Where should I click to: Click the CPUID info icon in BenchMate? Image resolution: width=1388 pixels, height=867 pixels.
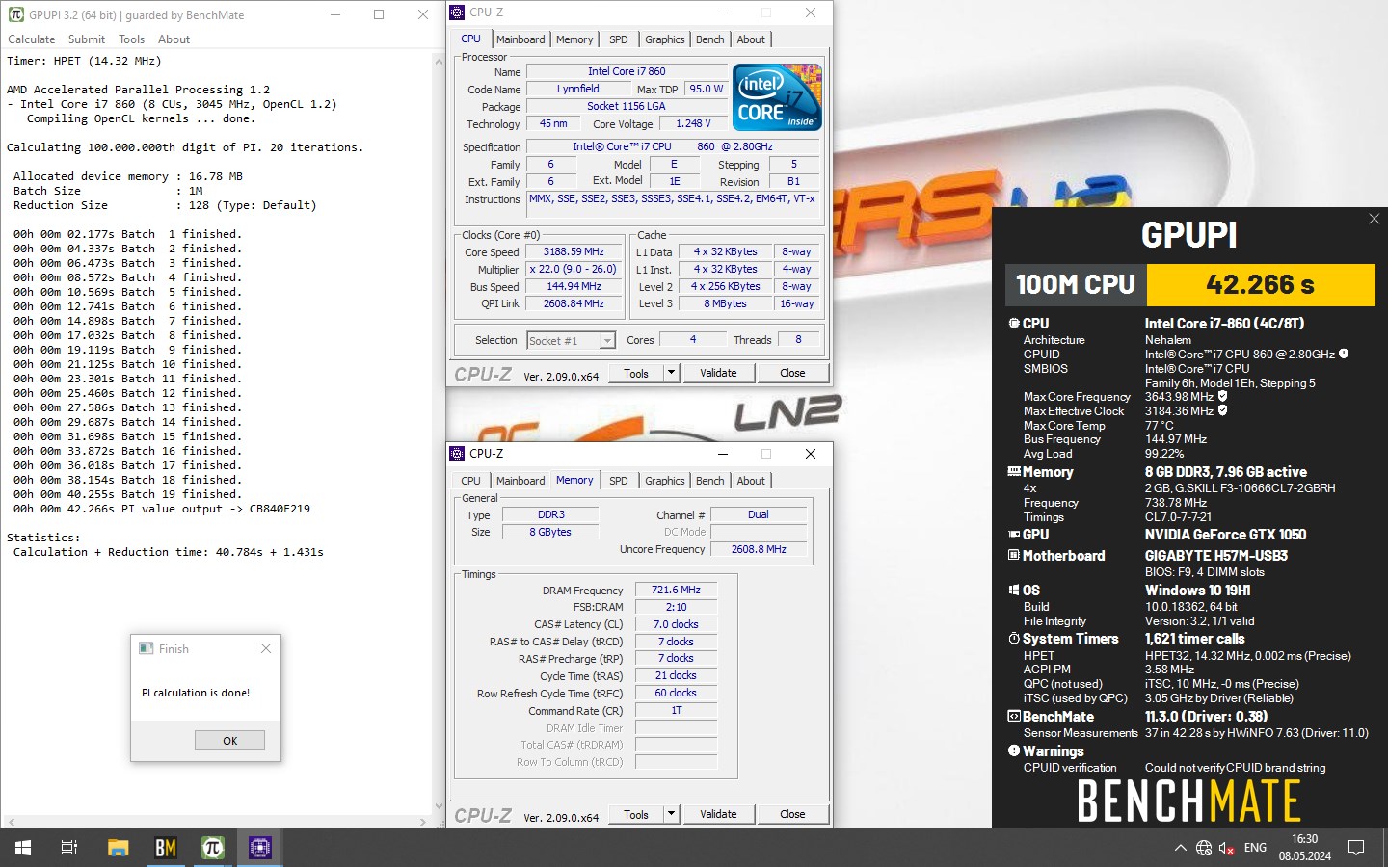tap(1344, 354)
